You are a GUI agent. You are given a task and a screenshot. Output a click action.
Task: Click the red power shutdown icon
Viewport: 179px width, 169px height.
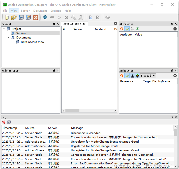(x=35, y=17)
